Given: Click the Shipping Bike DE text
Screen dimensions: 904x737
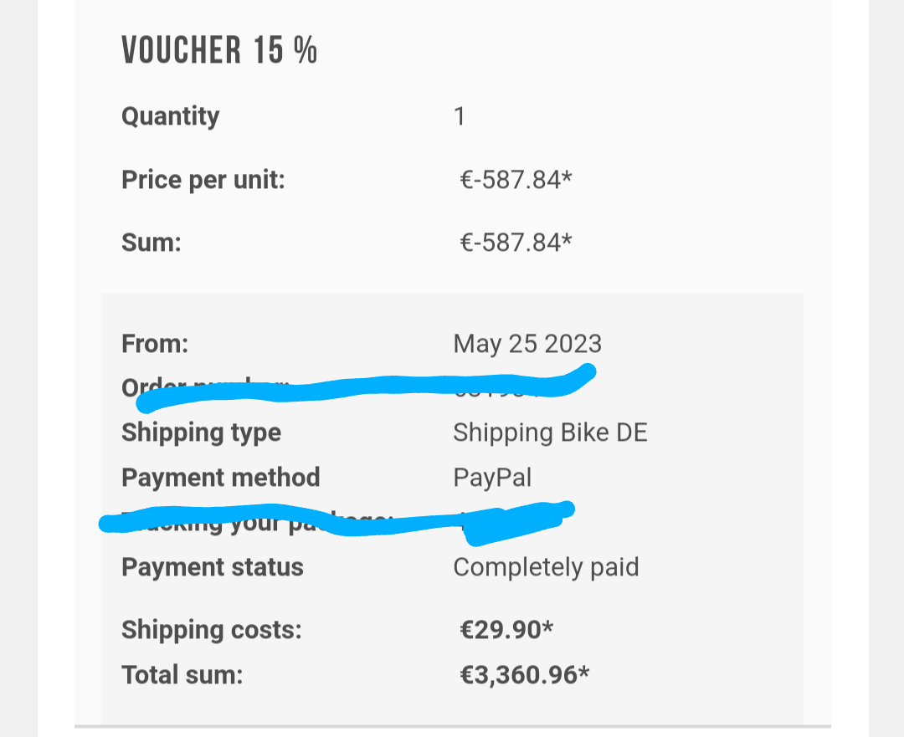Looking at the screenshot, I should pyautogui.click(x=550, y=432).
